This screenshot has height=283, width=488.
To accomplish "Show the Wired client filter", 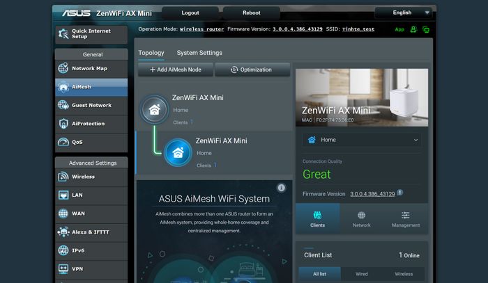I will pos(362,274).
